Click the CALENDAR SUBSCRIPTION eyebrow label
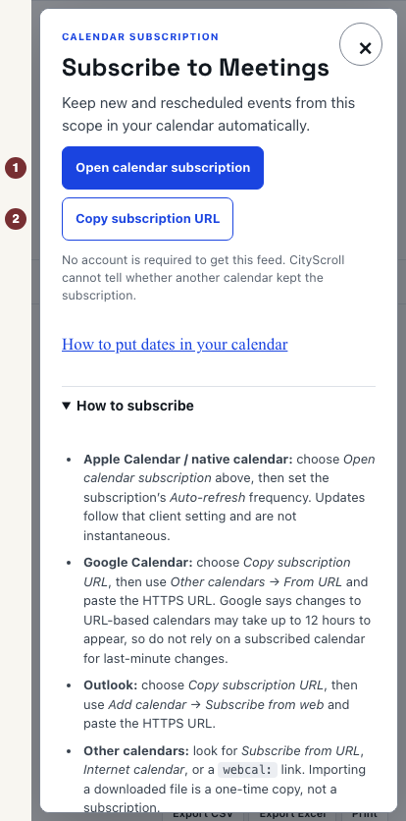This screenshot has height=821, width=406. point(140,37)
